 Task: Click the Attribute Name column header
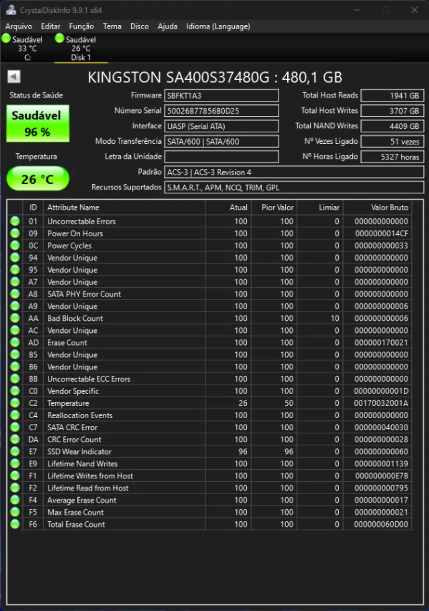[x=124, y=207]
